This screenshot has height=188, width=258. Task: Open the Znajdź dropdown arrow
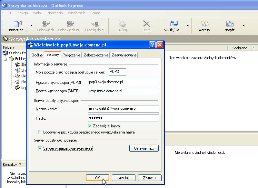[x=243, y=26]
